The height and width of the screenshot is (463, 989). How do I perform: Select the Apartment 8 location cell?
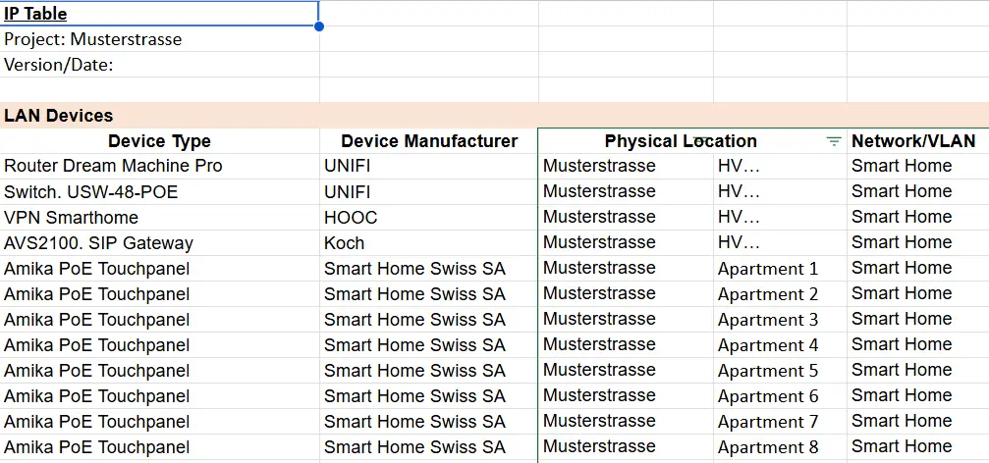[x=780, y=447]
